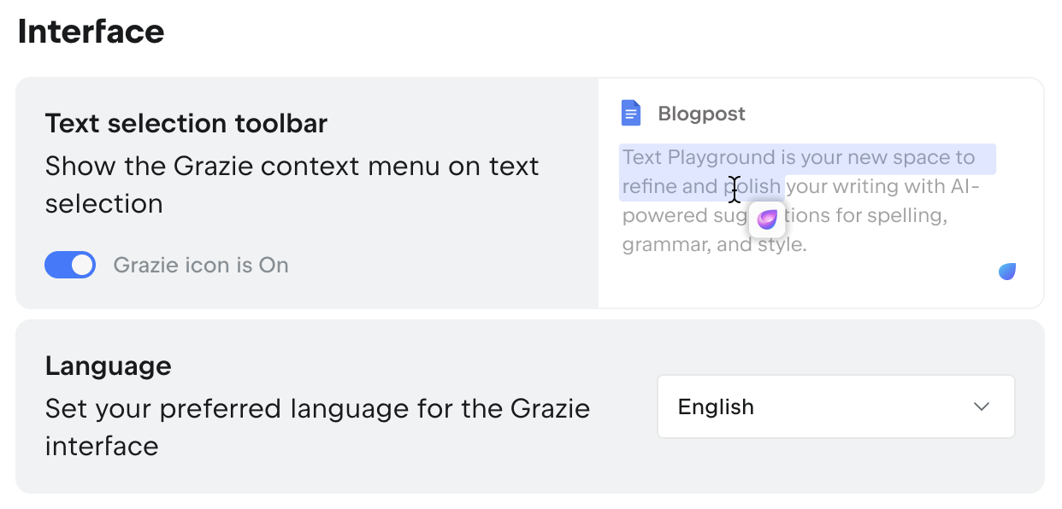
Task: Click the "Grazie icon is On" label
Action: (x=201, y=266)
